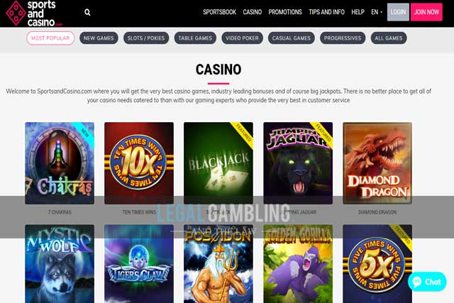Click the search magnifier icon
The width and height of the screenshot is (454, 303).
pos(87,12)
